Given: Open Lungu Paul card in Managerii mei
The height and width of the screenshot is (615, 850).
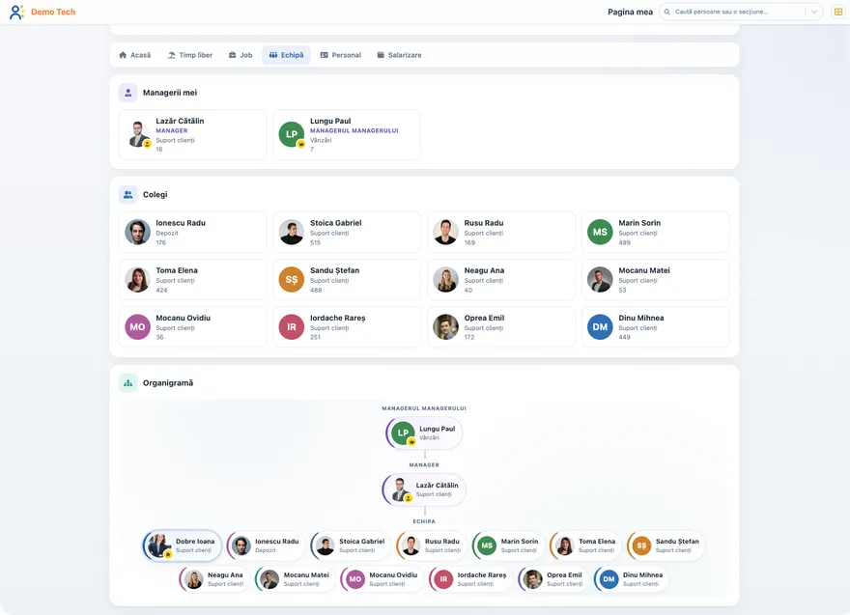Looking at the screenshot, I should click(x=347, y=135).
